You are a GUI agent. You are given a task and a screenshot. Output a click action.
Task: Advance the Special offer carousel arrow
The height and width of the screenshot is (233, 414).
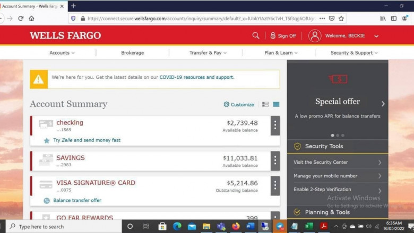click(383, 104)
